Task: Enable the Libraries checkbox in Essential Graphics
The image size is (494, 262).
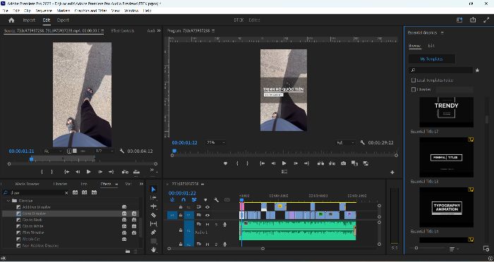Action: (414, 89)
